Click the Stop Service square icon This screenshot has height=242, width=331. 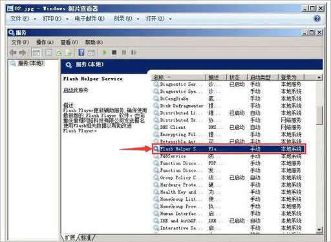(x=114, y=52)
